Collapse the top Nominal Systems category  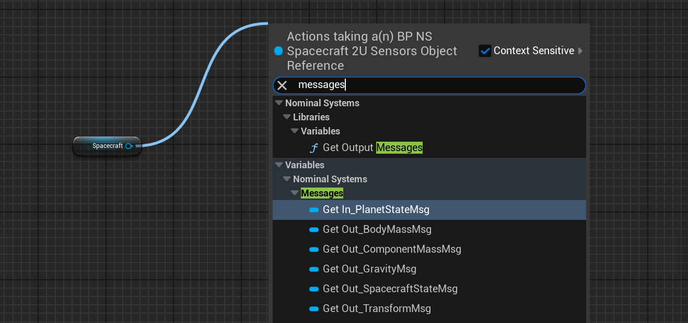click(x=279, y=103)
